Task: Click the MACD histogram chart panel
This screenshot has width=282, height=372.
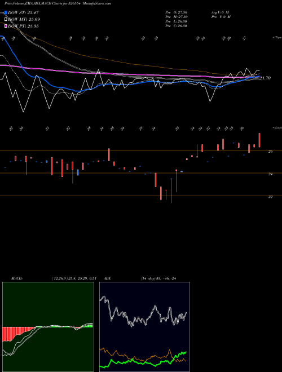Action: click(48, 327)
